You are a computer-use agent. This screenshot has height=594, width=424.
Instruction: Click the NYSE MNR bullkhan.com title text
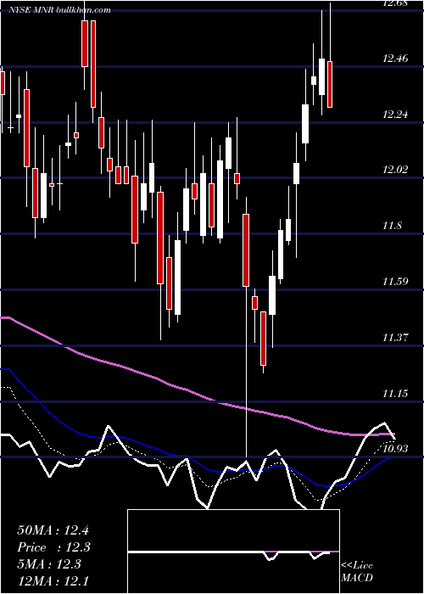pyautogui.click(x=60, y=10)
